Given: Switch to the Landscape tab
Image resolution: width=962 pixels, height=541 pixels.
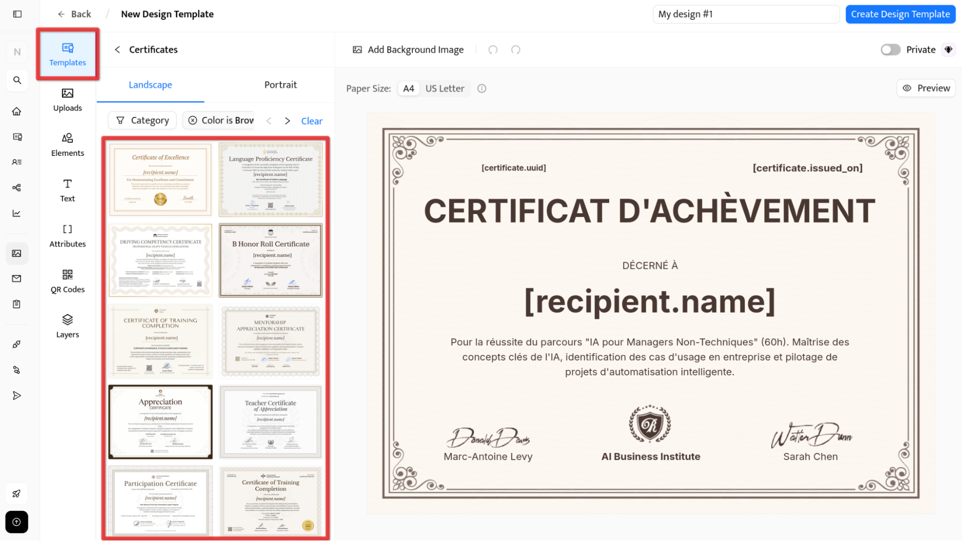Looking at the screenshot, I should [x=150, y=85].
